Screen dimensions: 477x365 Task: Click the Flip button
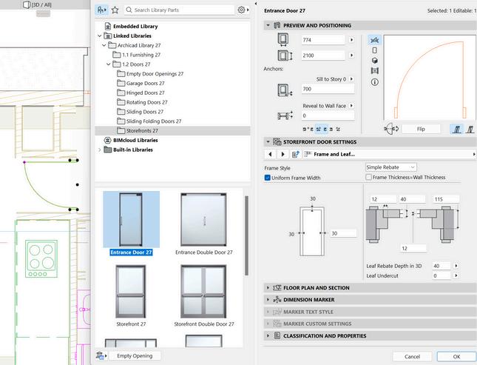[x=421, y=129]
